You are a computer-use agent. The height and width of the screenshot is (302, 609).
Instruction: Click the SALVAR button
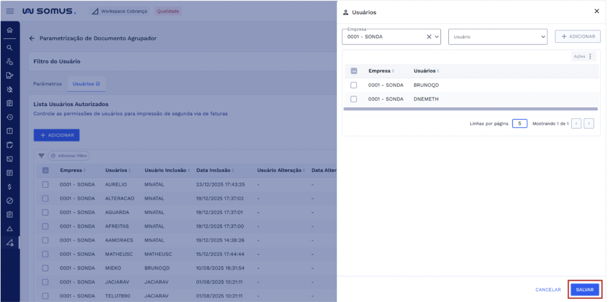click(x=584, y=289)
